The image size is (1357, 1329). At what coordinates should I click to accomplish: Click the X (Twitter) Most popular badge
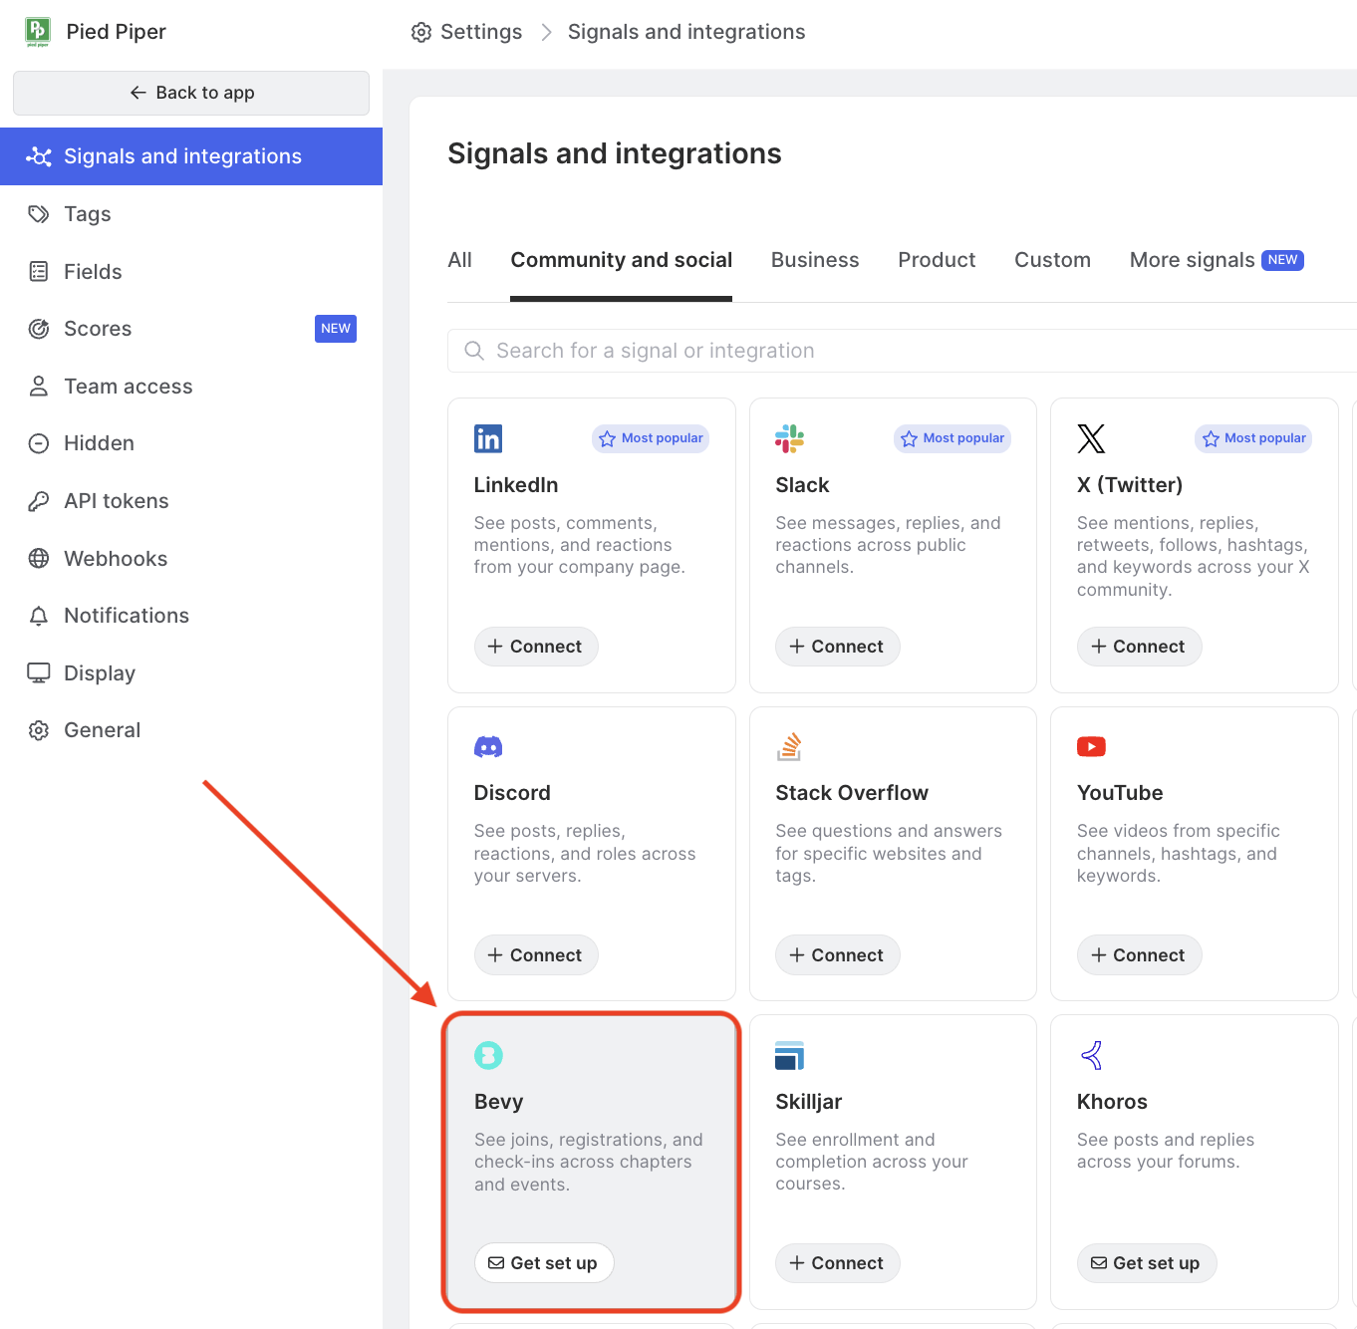(1253, 438)
